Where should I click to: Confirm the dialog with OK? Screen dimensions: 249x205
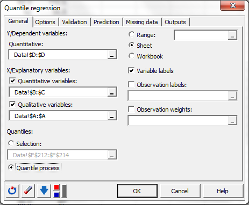(x=137, y=191)
